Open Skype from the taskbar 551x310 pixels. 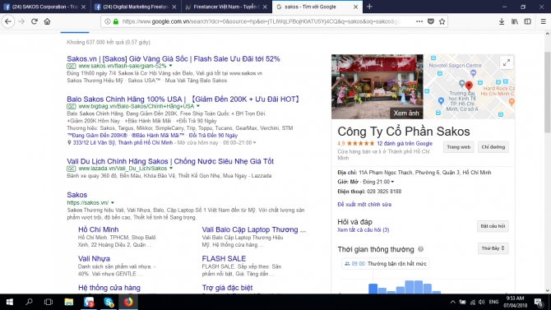click(109, 302)
